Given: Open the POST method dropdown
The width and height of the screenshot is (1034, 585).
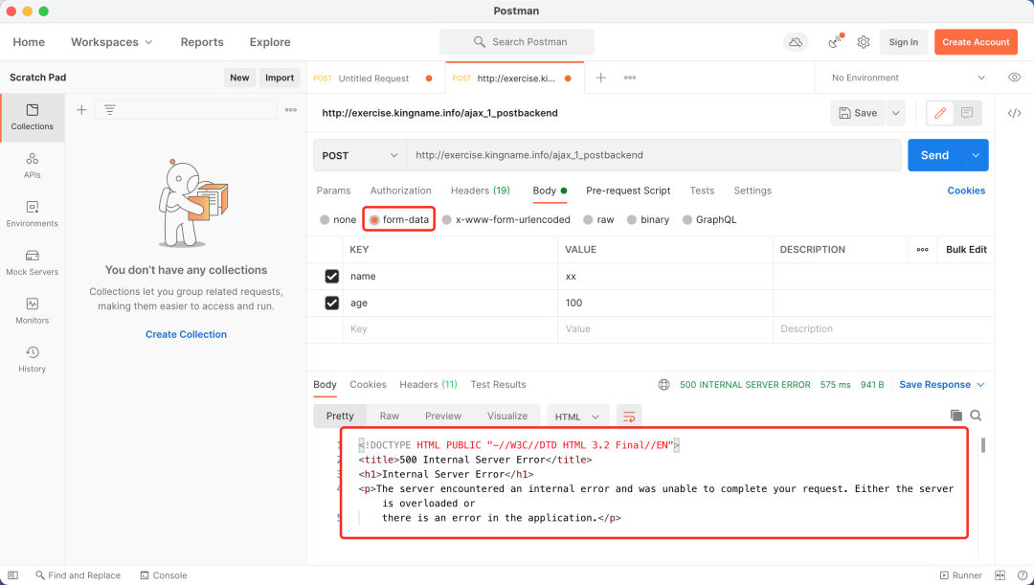Looking at the screenshot, I should coord(359,156).
